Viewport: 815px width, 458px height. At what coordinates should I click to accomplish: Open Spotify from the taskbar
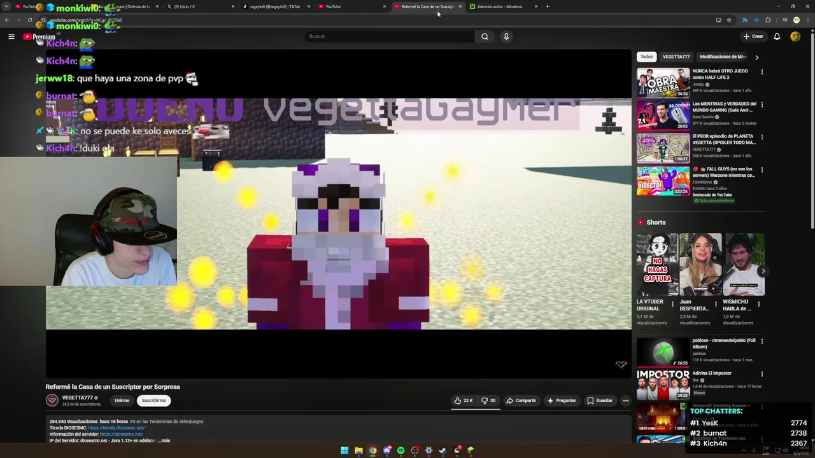coord(400,450)
